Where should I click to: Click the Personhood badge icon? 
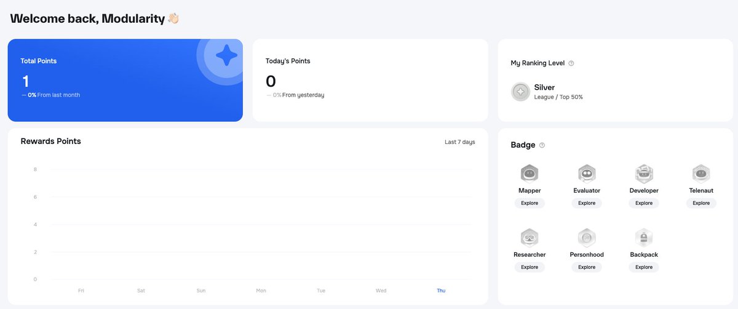[x=587, y=238]
